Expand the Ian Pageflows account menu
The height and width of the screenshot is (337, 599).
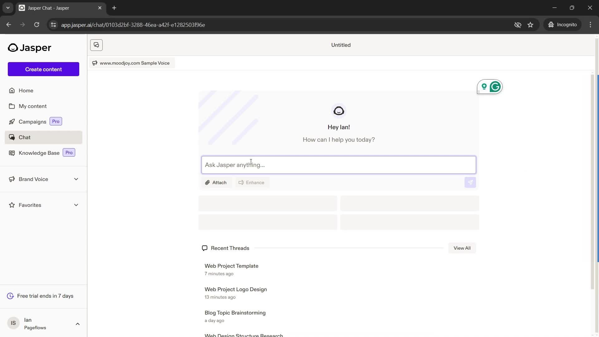coord(77,323)
